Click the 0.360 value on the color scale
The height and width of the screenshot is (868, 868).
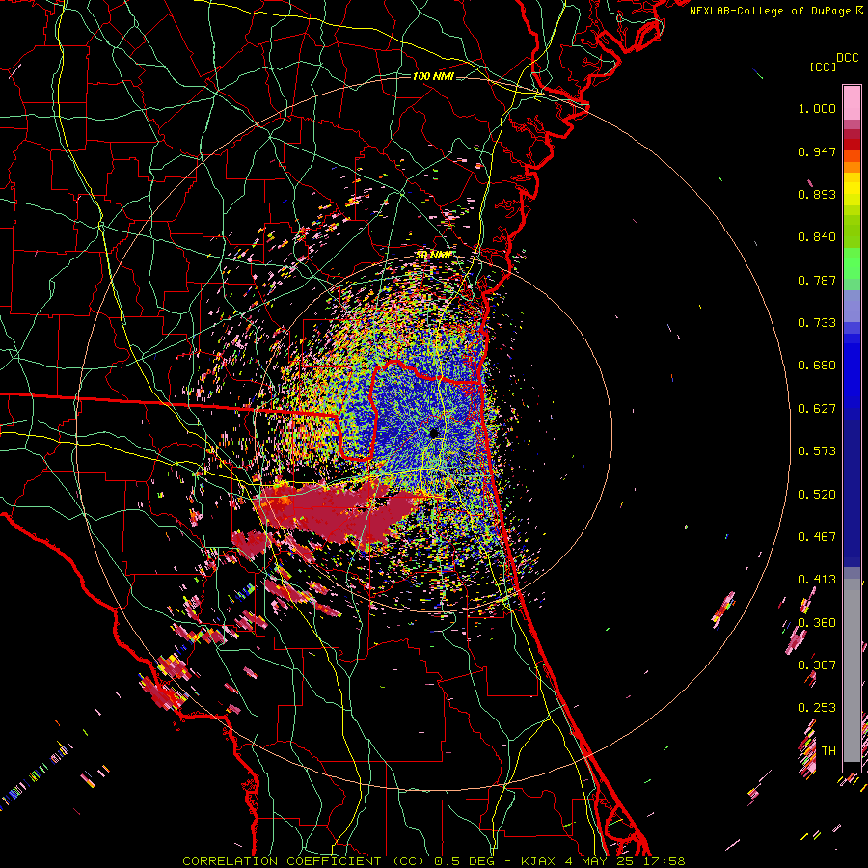pyautogui.click(x=817, y=623)
